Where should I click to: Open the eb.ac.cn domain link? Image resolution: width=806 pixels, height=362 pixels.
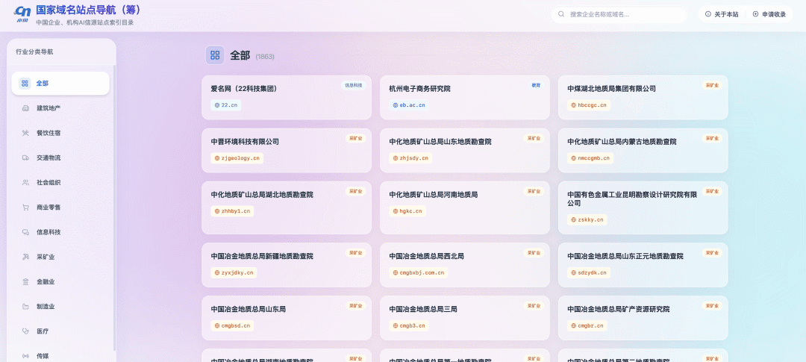click(x=409, y=105)
